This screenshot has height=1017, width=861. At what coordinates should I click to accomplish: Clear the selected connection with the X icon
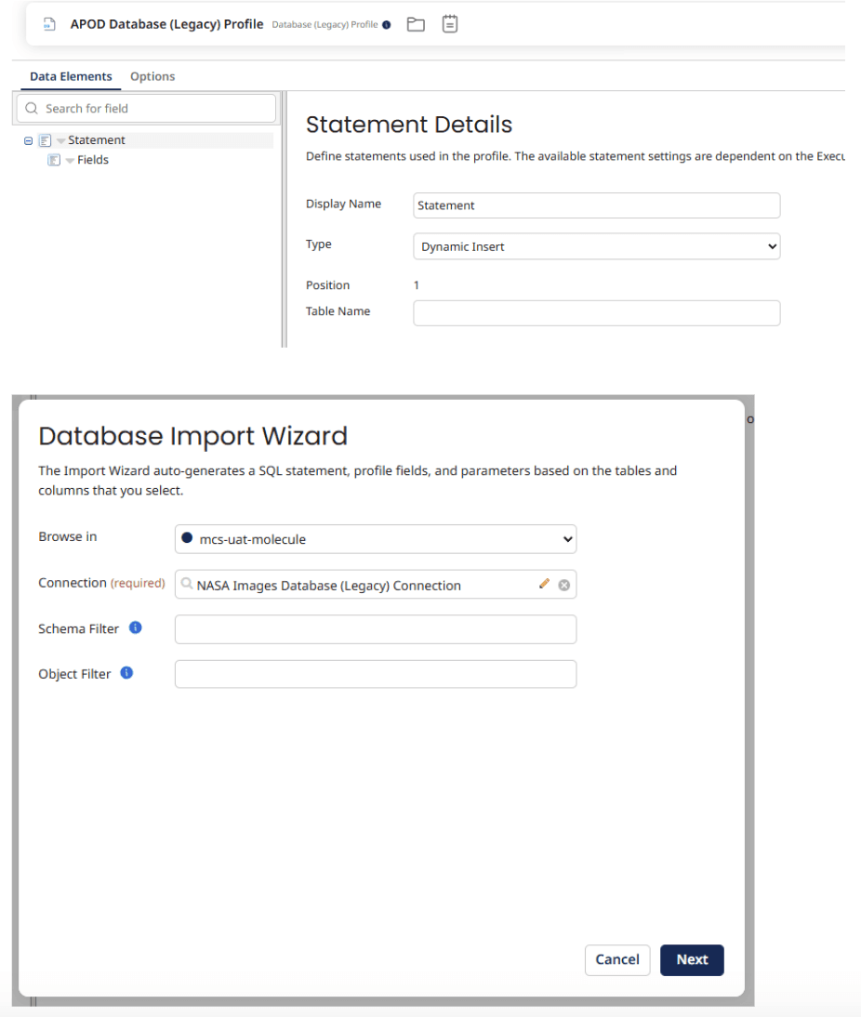tap(563, 585)
